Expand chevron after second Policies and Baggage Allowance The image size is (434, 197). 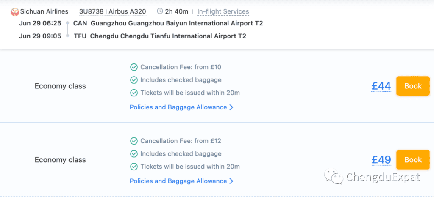231,181
